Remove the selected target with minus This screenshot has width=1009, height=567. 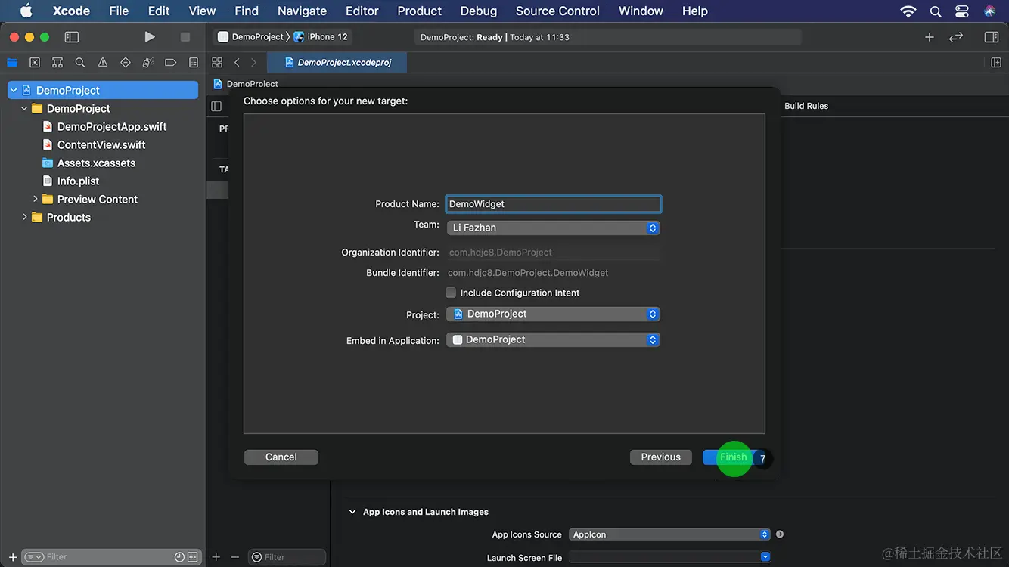pos(234,557)
